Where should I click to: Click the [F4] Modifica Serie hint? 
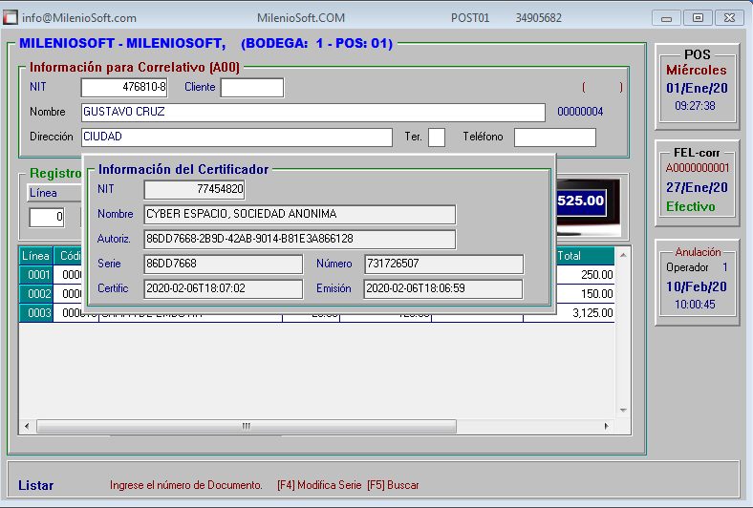(319, 485)
